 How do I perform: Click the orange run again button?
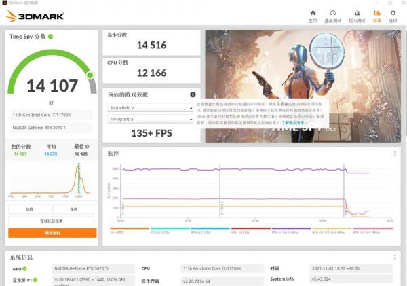point(52,233)
